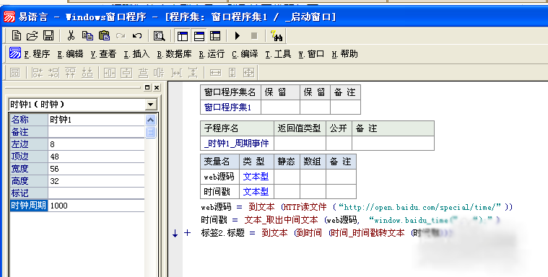This screenshot has width=548, height=277.
Task: Maximize the property panel with small square button
Action: pyautogui.click(x=147, y=87)
